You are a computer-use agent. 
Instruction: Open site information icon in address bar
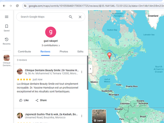pyautogui.click(x=25, y=6)
